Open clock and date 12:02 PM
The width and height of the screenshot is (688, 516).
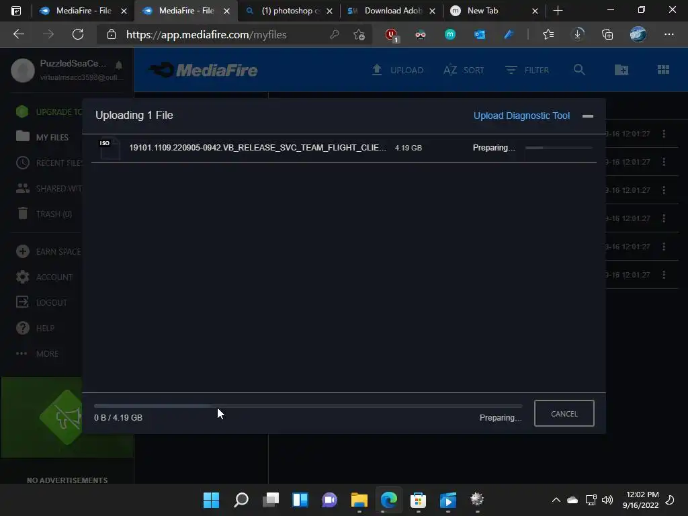(x=640, y=499)
